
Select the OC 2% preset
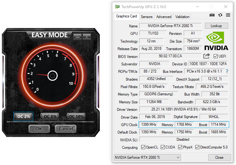tap(23, 116)
